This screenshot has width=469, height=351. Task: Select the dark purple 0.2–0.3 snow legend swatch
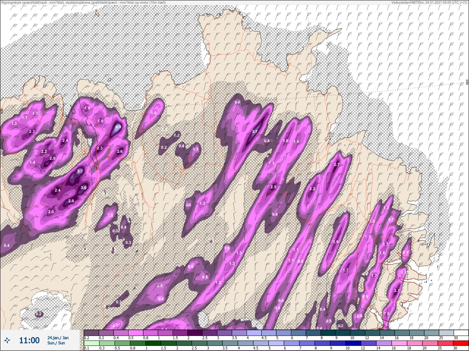coord(92,333)
